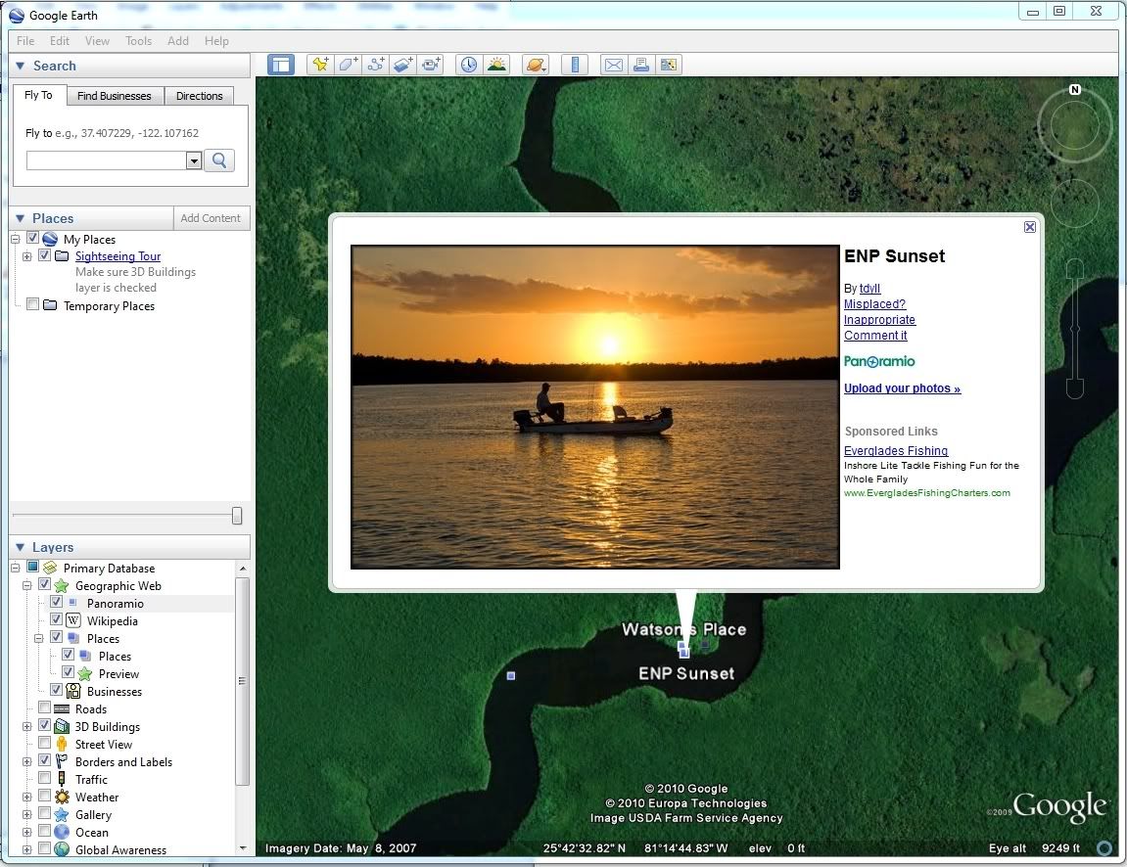Disable the Panoramio layer checkbox

point(56,602)
